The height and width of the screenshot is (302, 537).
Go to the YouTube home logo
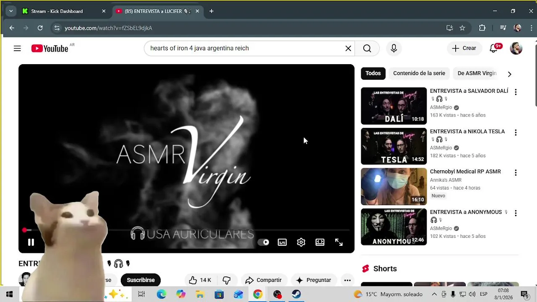click(x=50, y=48)
